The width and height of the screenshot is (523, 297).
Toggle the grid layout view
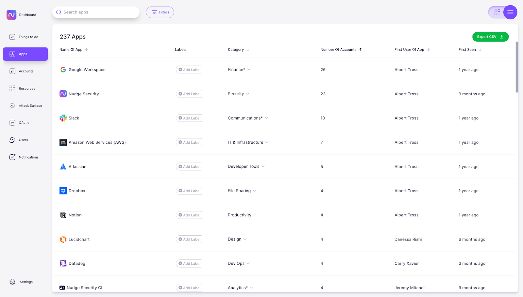pyautogui.click(x=497, y=12)
